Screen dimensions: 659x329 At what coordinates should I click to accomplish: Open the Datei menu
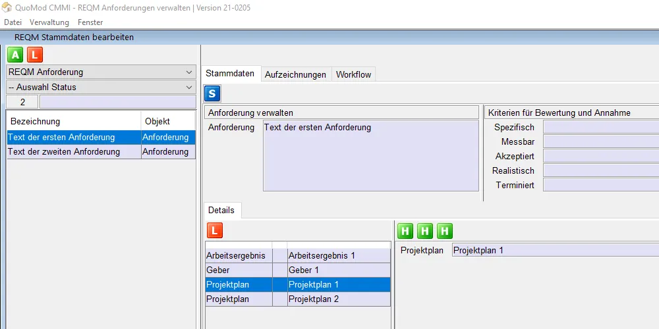(13, 22)
